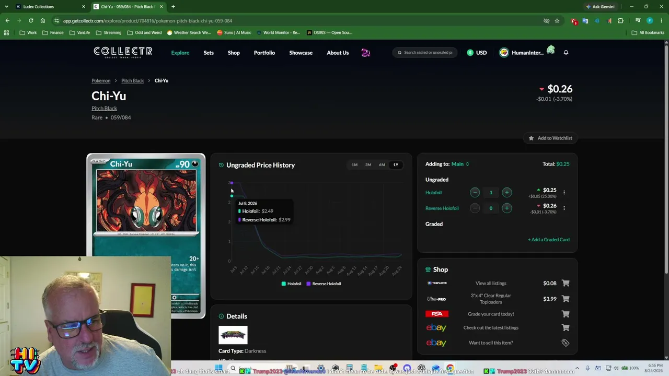Screen dimensions: 669x376
Task: Expand the Main portfolio selector
Action: [x=460, y=164]
